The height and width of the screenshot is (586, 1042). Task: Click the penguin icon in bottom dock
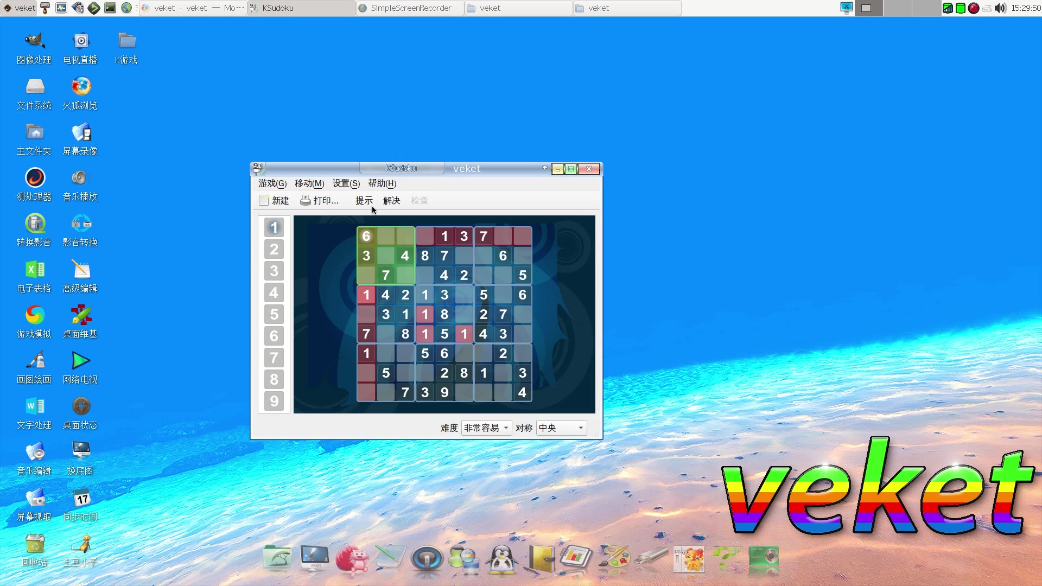(x=502, y=559)
